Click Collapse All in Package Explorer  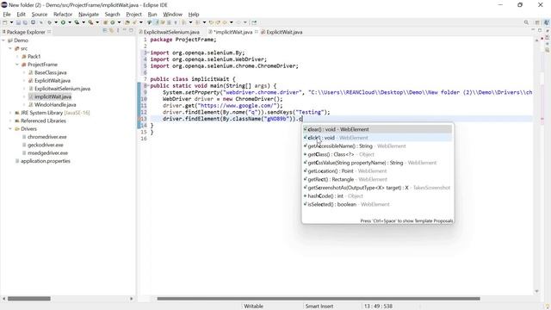click(105, 31)
